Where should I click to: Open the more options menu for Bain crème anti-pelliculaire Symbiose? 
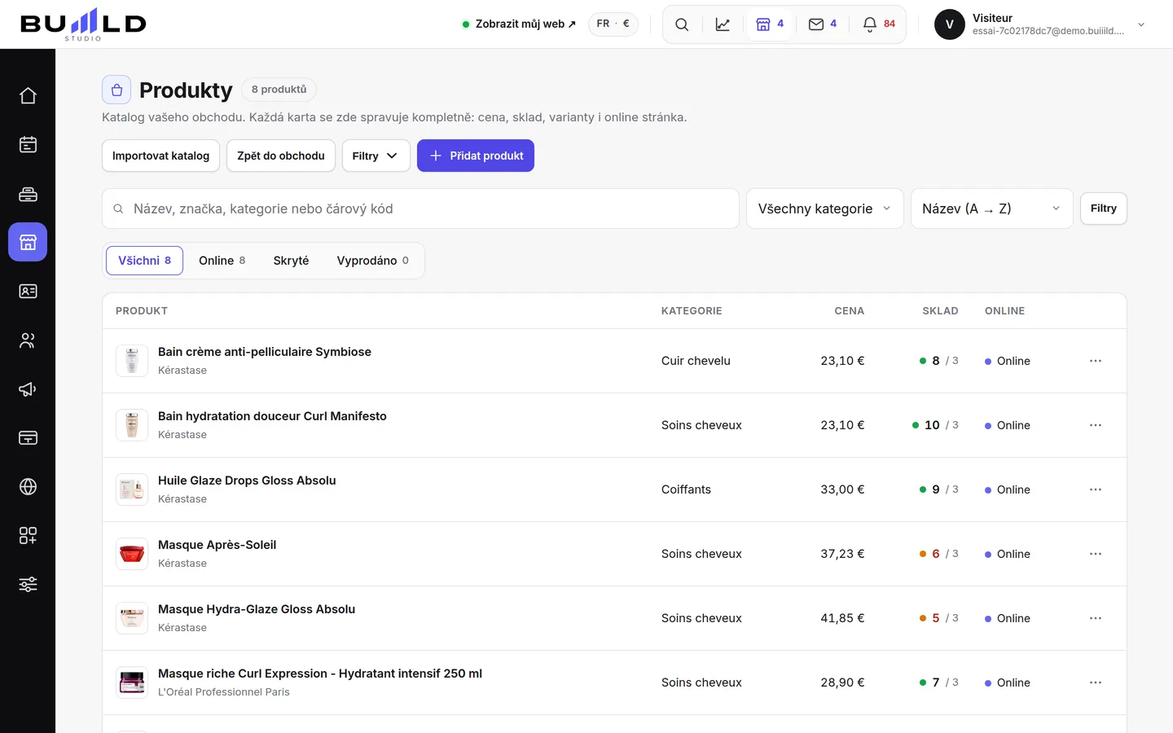point(1096,361)
